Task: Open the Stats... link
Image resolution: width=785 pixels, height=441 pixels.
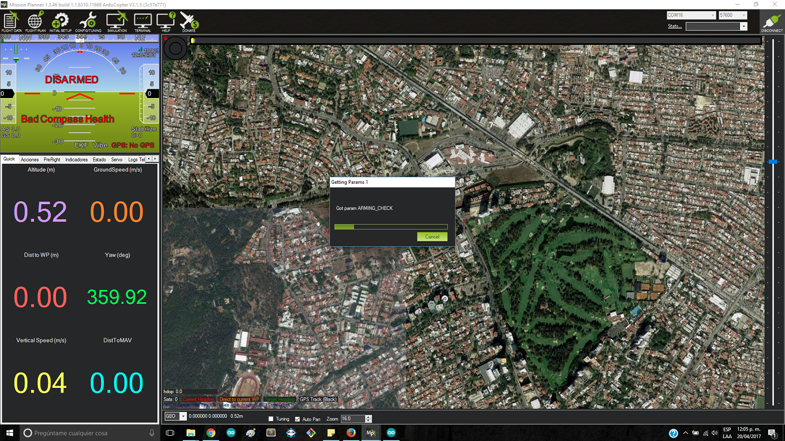Action: (x=675, y=26)
